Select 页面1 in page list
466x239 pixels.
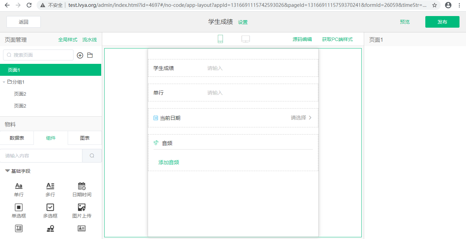tap(51, 70)
